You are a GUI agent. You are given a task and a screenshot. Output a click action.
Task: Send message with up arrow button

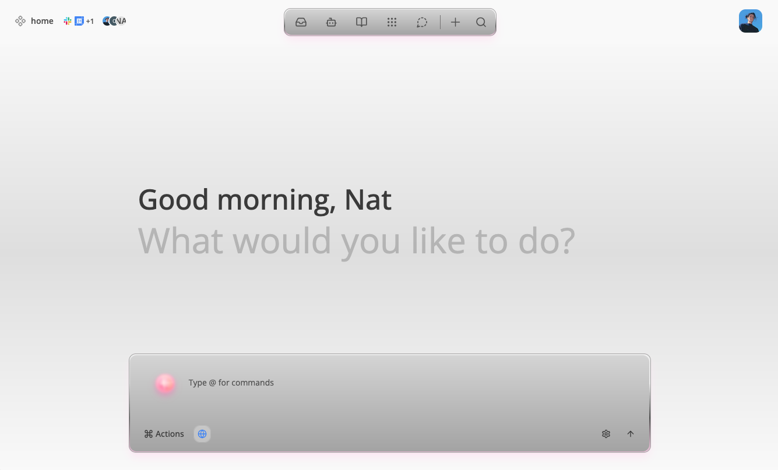pos(630,434)
